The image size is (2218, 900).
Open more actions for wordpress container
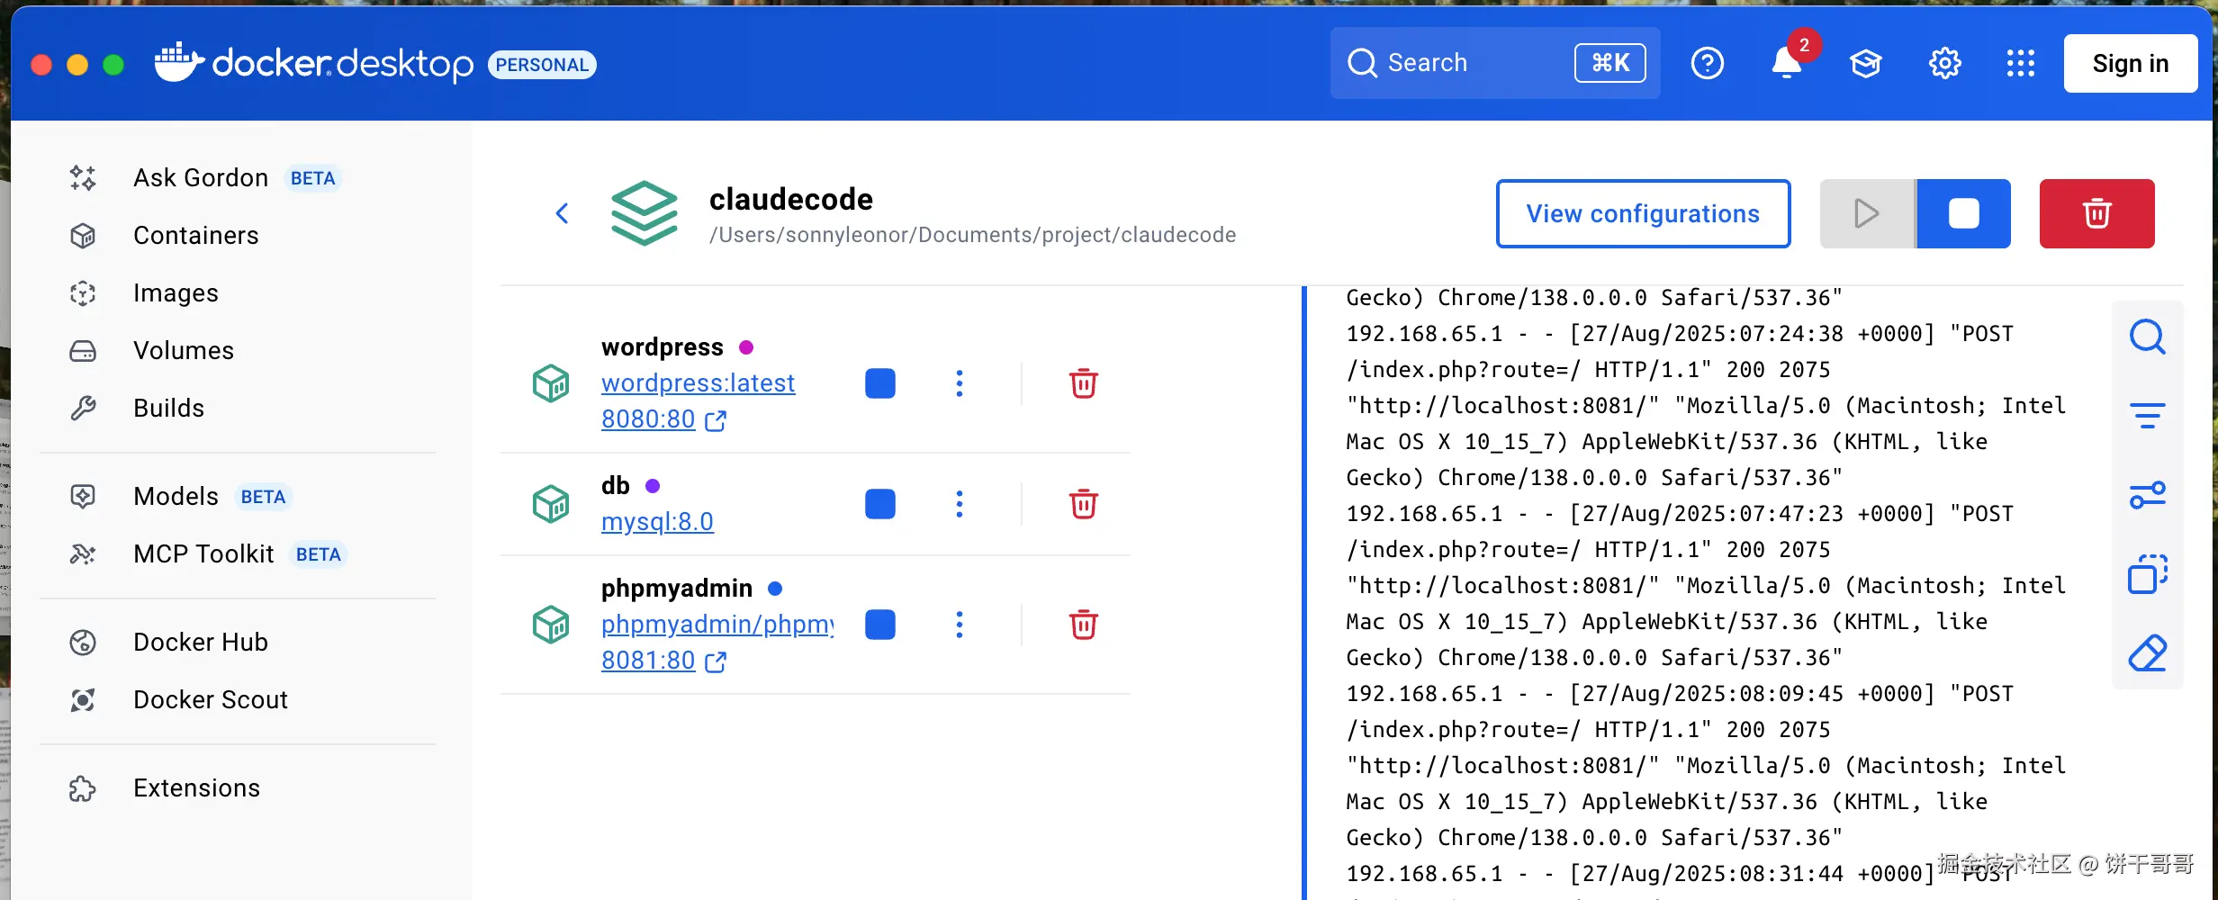(960, 383)
